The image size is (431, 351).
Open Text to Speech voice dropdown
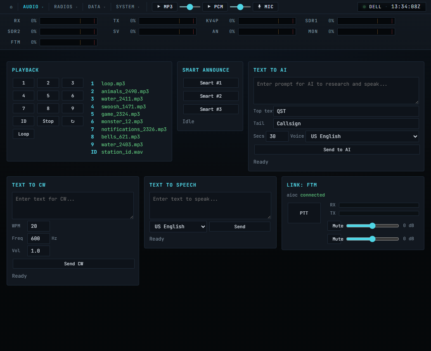[x=178, y=227]
